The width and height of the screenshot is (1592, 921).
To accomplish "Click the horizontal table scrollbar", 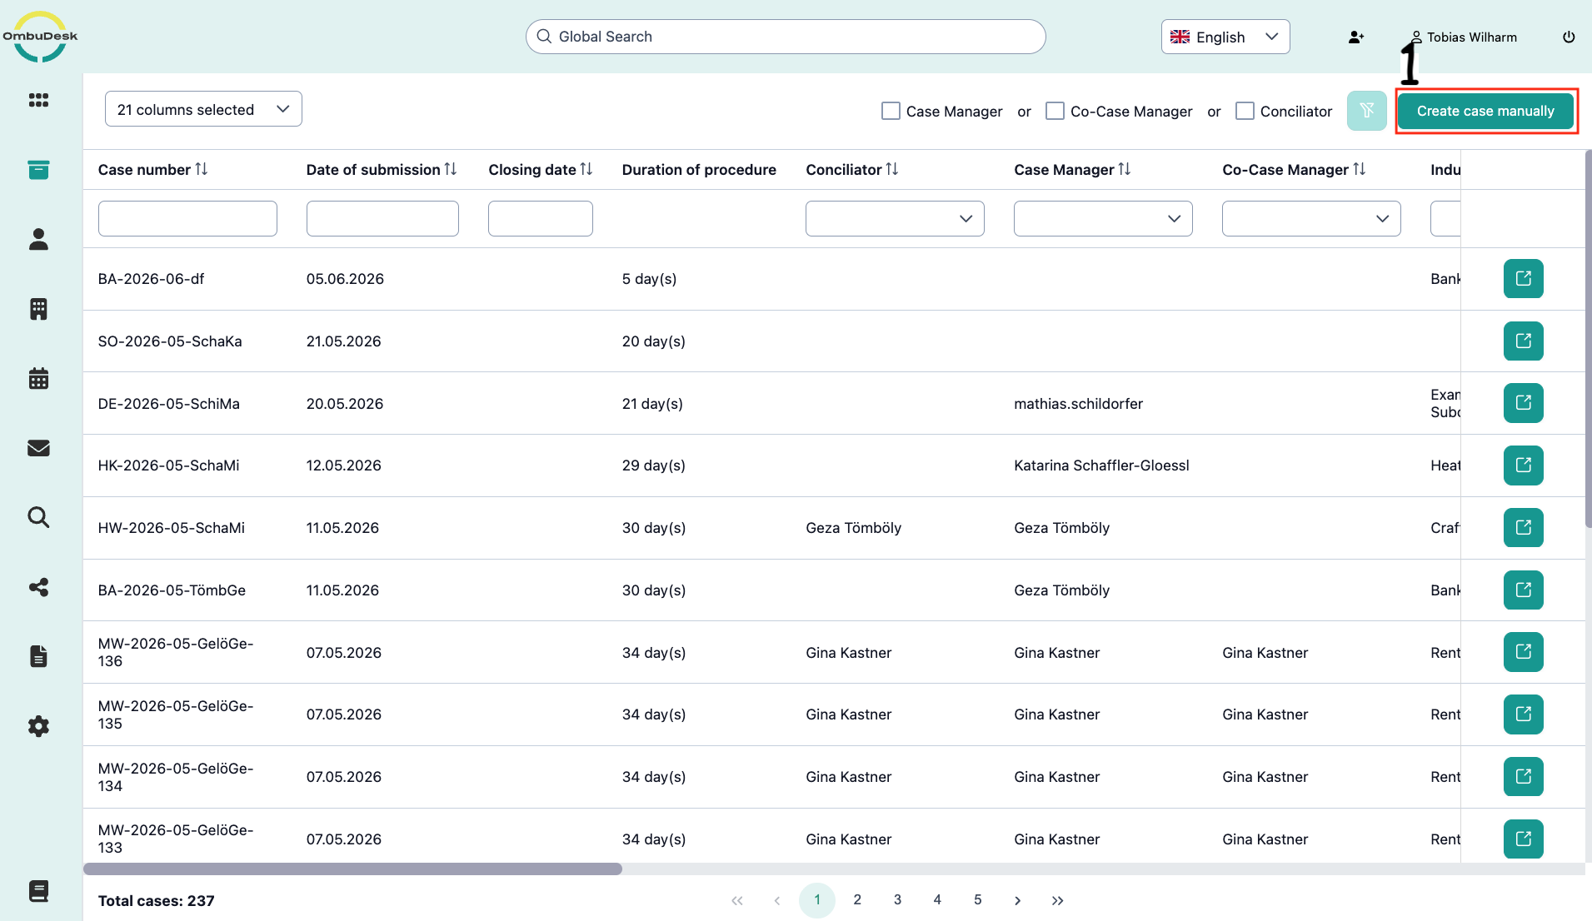I will coord(352,869).
